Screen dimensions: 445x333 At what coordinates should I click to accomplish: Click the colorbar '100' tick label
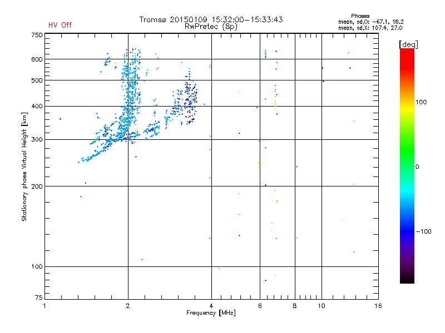421,102
